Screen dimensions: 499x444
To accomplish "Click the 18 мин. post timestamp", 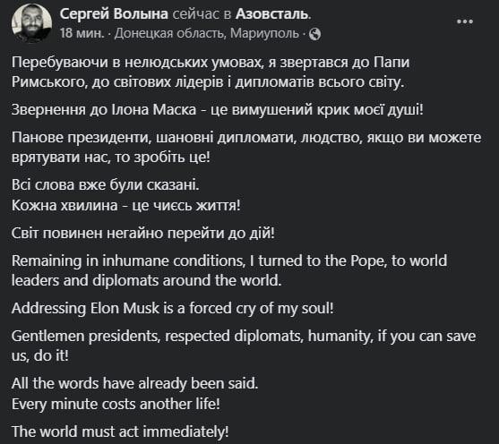I will 82,33.
